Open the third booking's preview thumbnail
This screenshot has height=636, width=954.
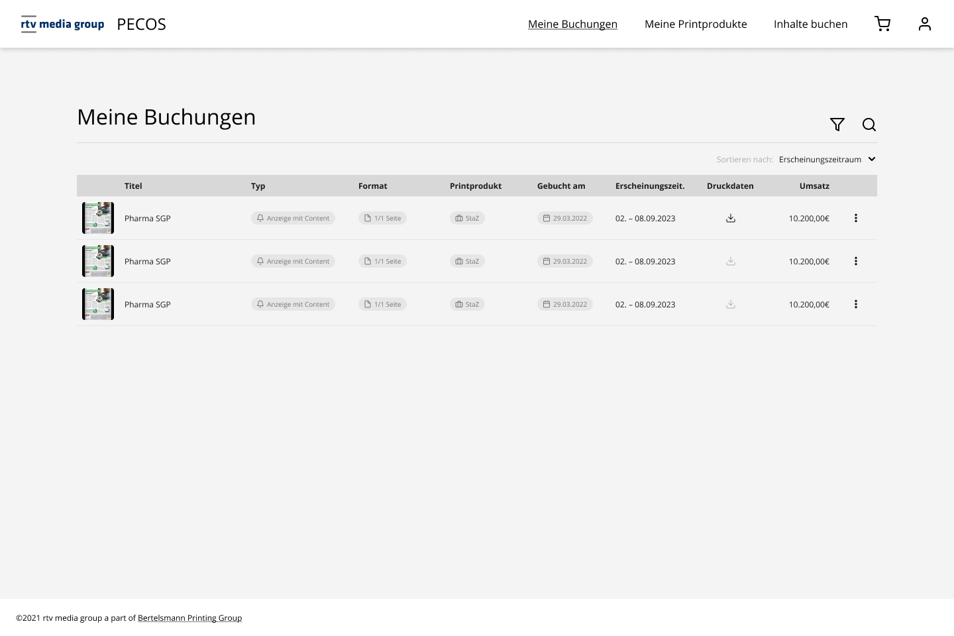(98, 304)
